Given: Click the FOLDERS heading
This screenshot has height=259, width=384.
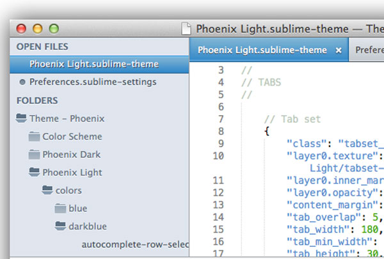Looking at the screenshot, I should [37, 100].
